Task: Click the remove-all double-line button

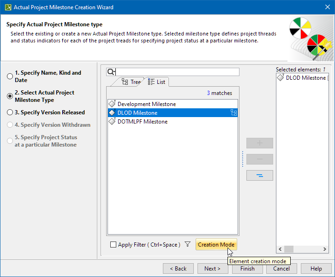Action: [x=260, y=176]
